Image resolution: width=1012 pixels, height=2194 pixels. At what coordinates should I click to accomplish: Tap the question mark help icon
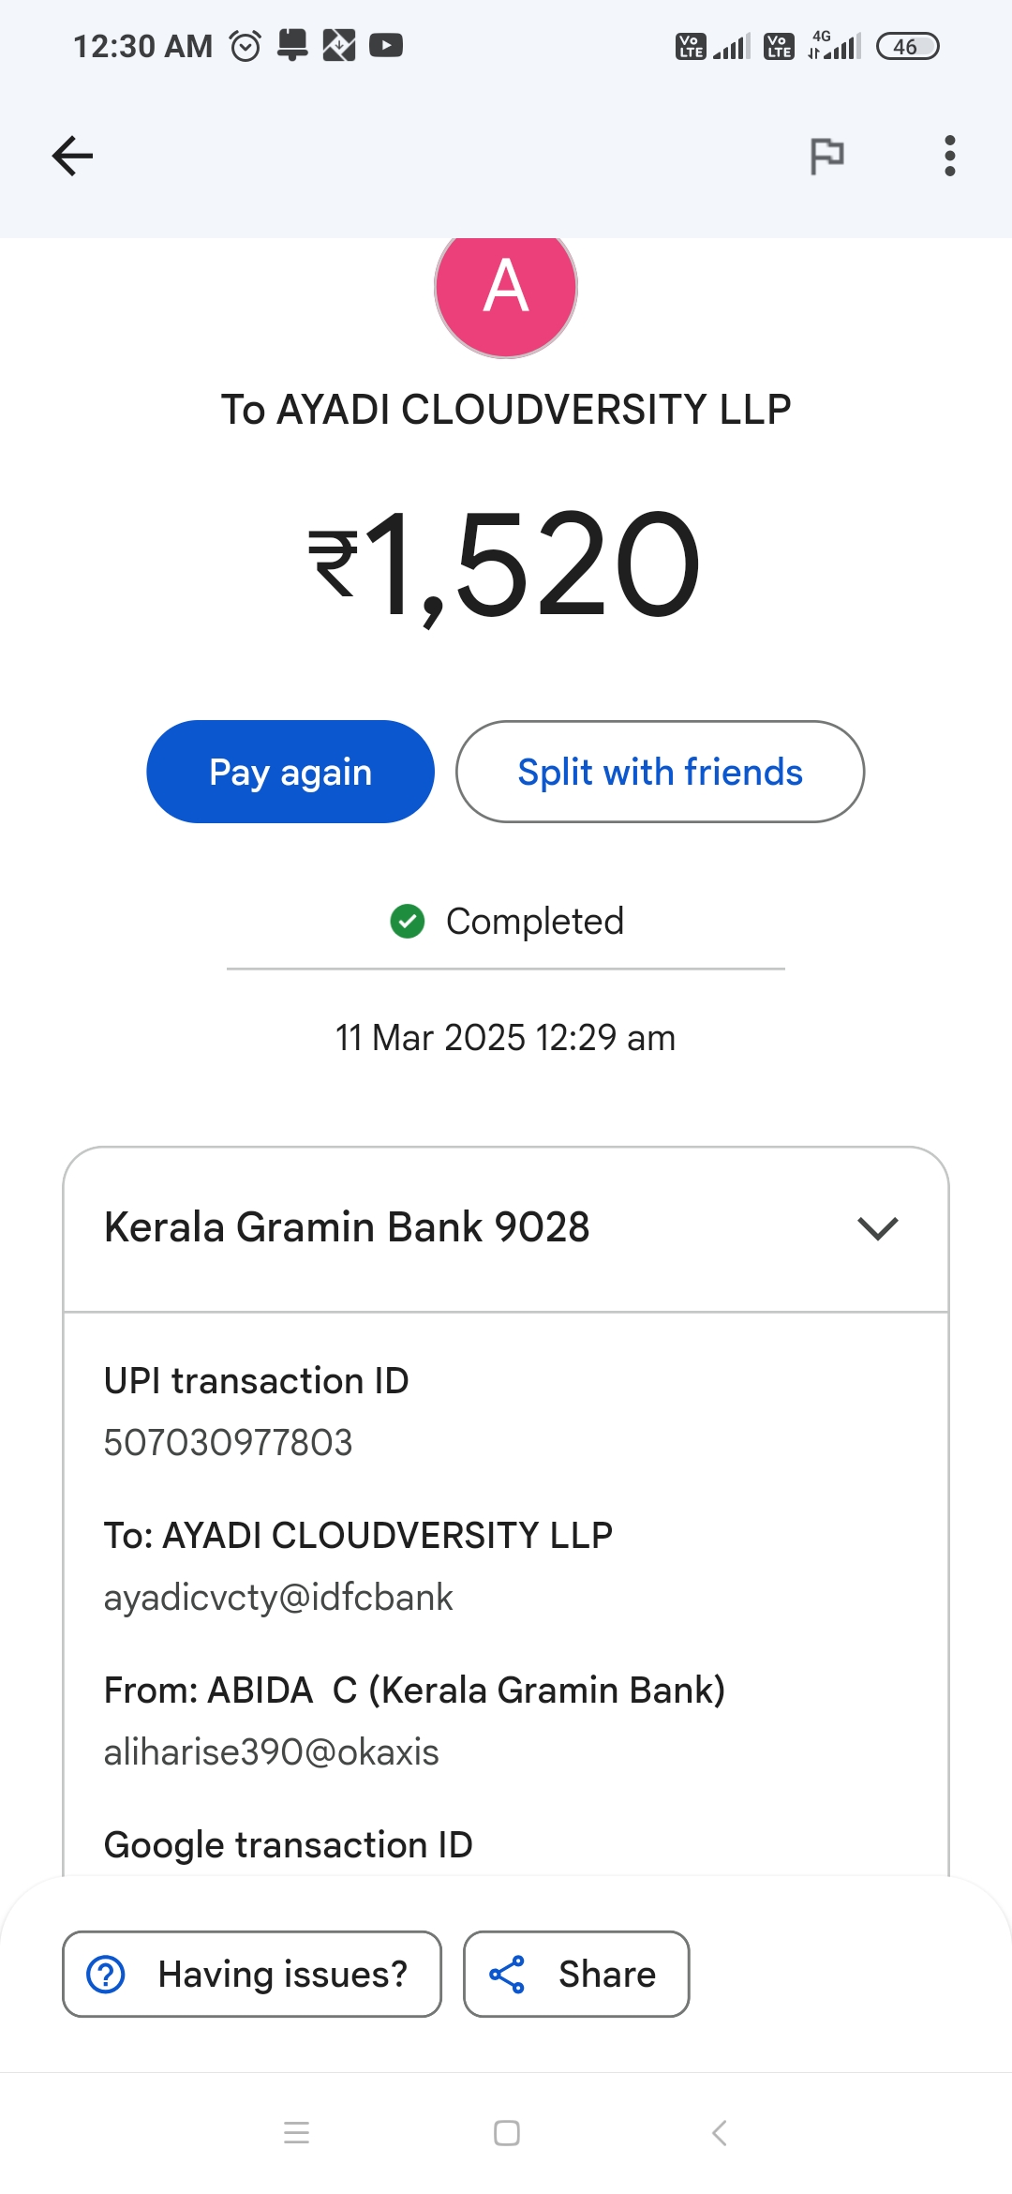tap(106, 1974)
